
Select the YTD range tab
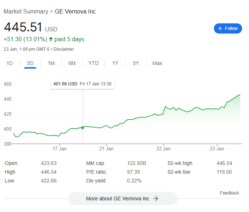coord(94,63)
